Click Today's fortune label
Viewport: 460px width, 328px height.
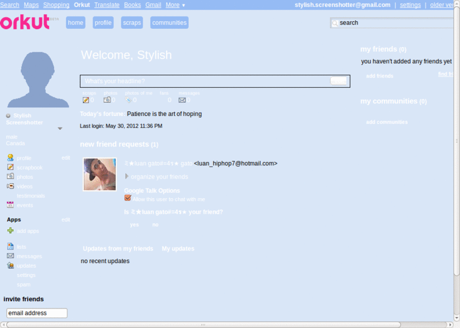(x=102, y=114)
